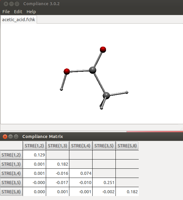Maximize the Compliance Matrix window
Image resolution: width=183 pixels, height=200 pixels.
[x=16, y=137]
